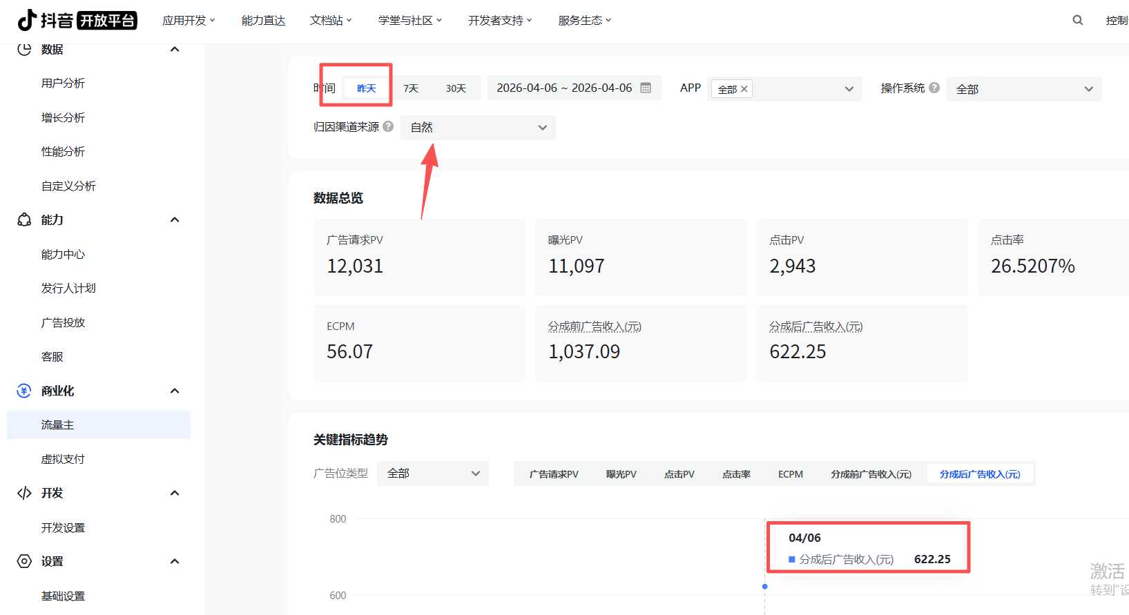Open the calendar icon in date range

(646, 88)
